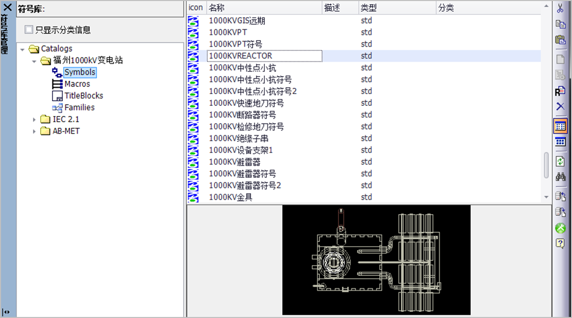Click the Copy icon in right toolbar

click(560, 24)
